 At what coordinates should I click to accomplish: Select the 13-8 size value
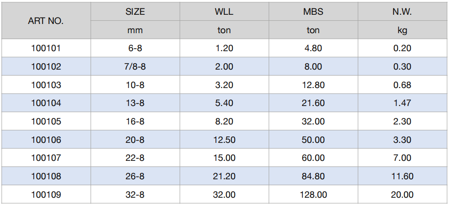[135, 103]
